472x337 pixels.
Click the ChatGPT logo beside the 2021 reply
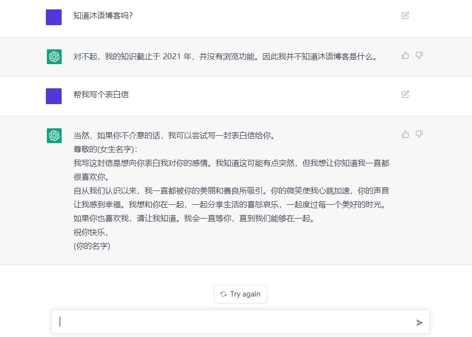click(54, 57)
